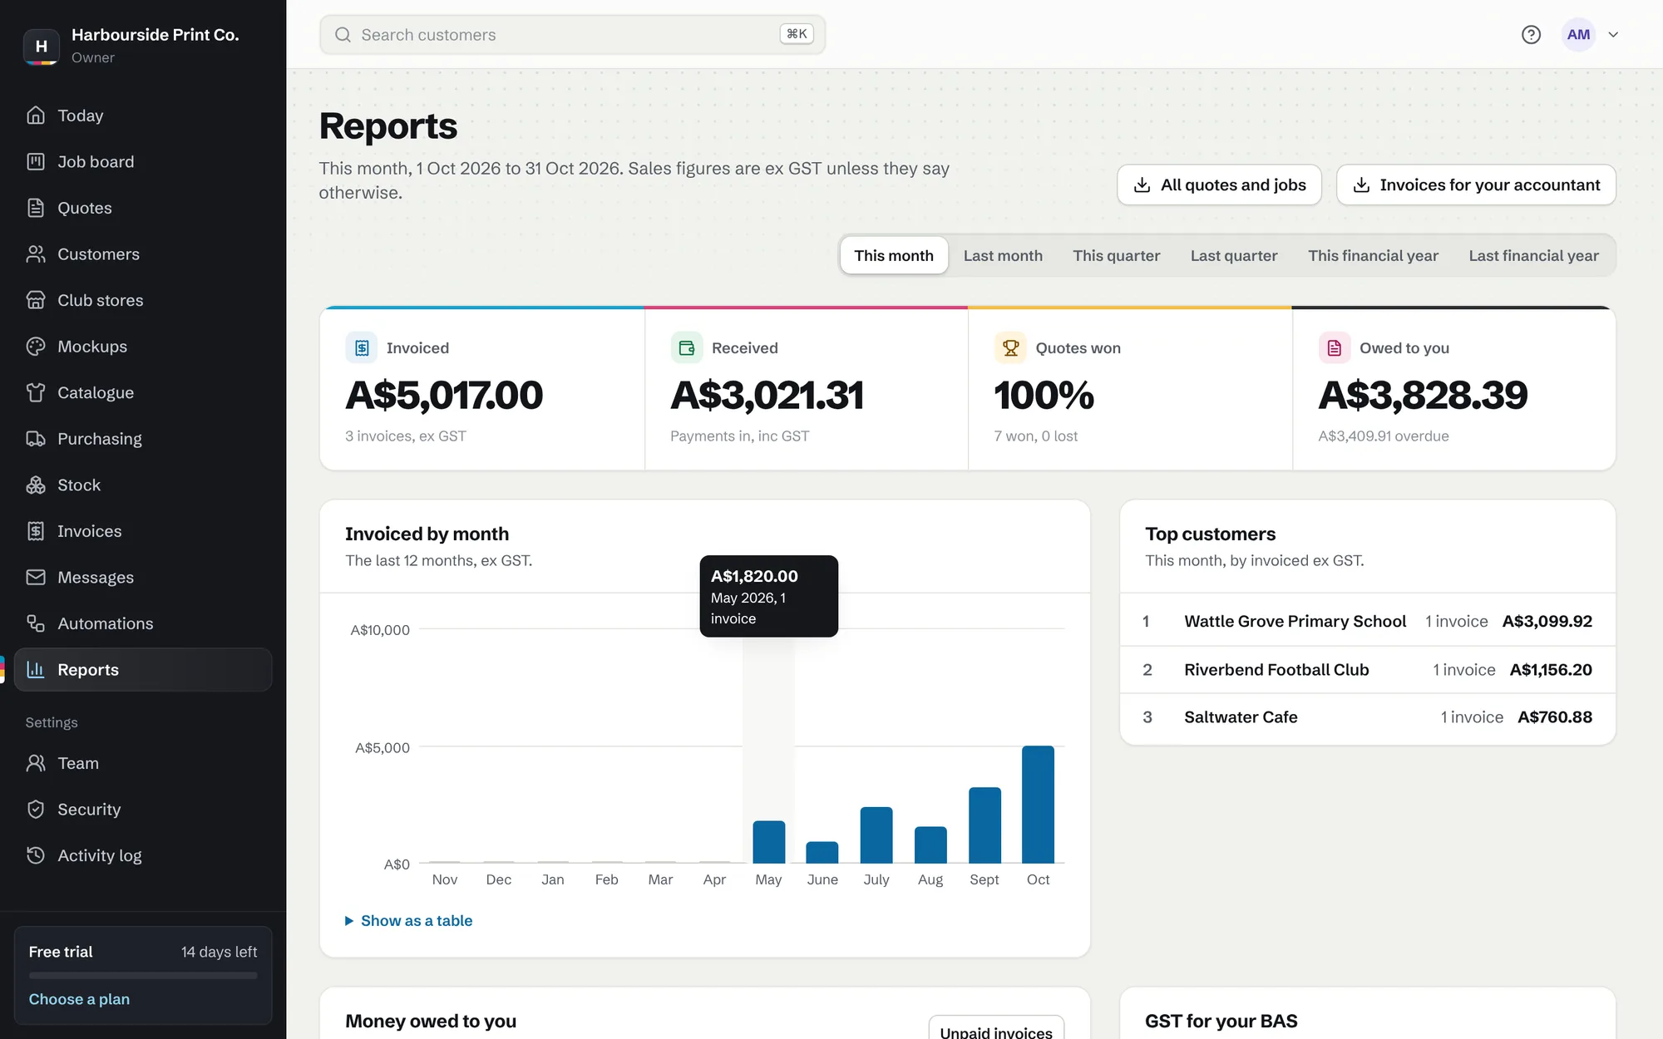Open Catalogue shirt icon

tap(36, 392)
